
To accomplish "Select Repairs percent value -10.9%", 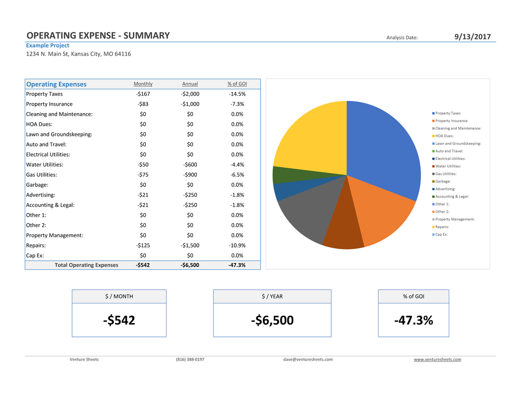I will point(237,245).
